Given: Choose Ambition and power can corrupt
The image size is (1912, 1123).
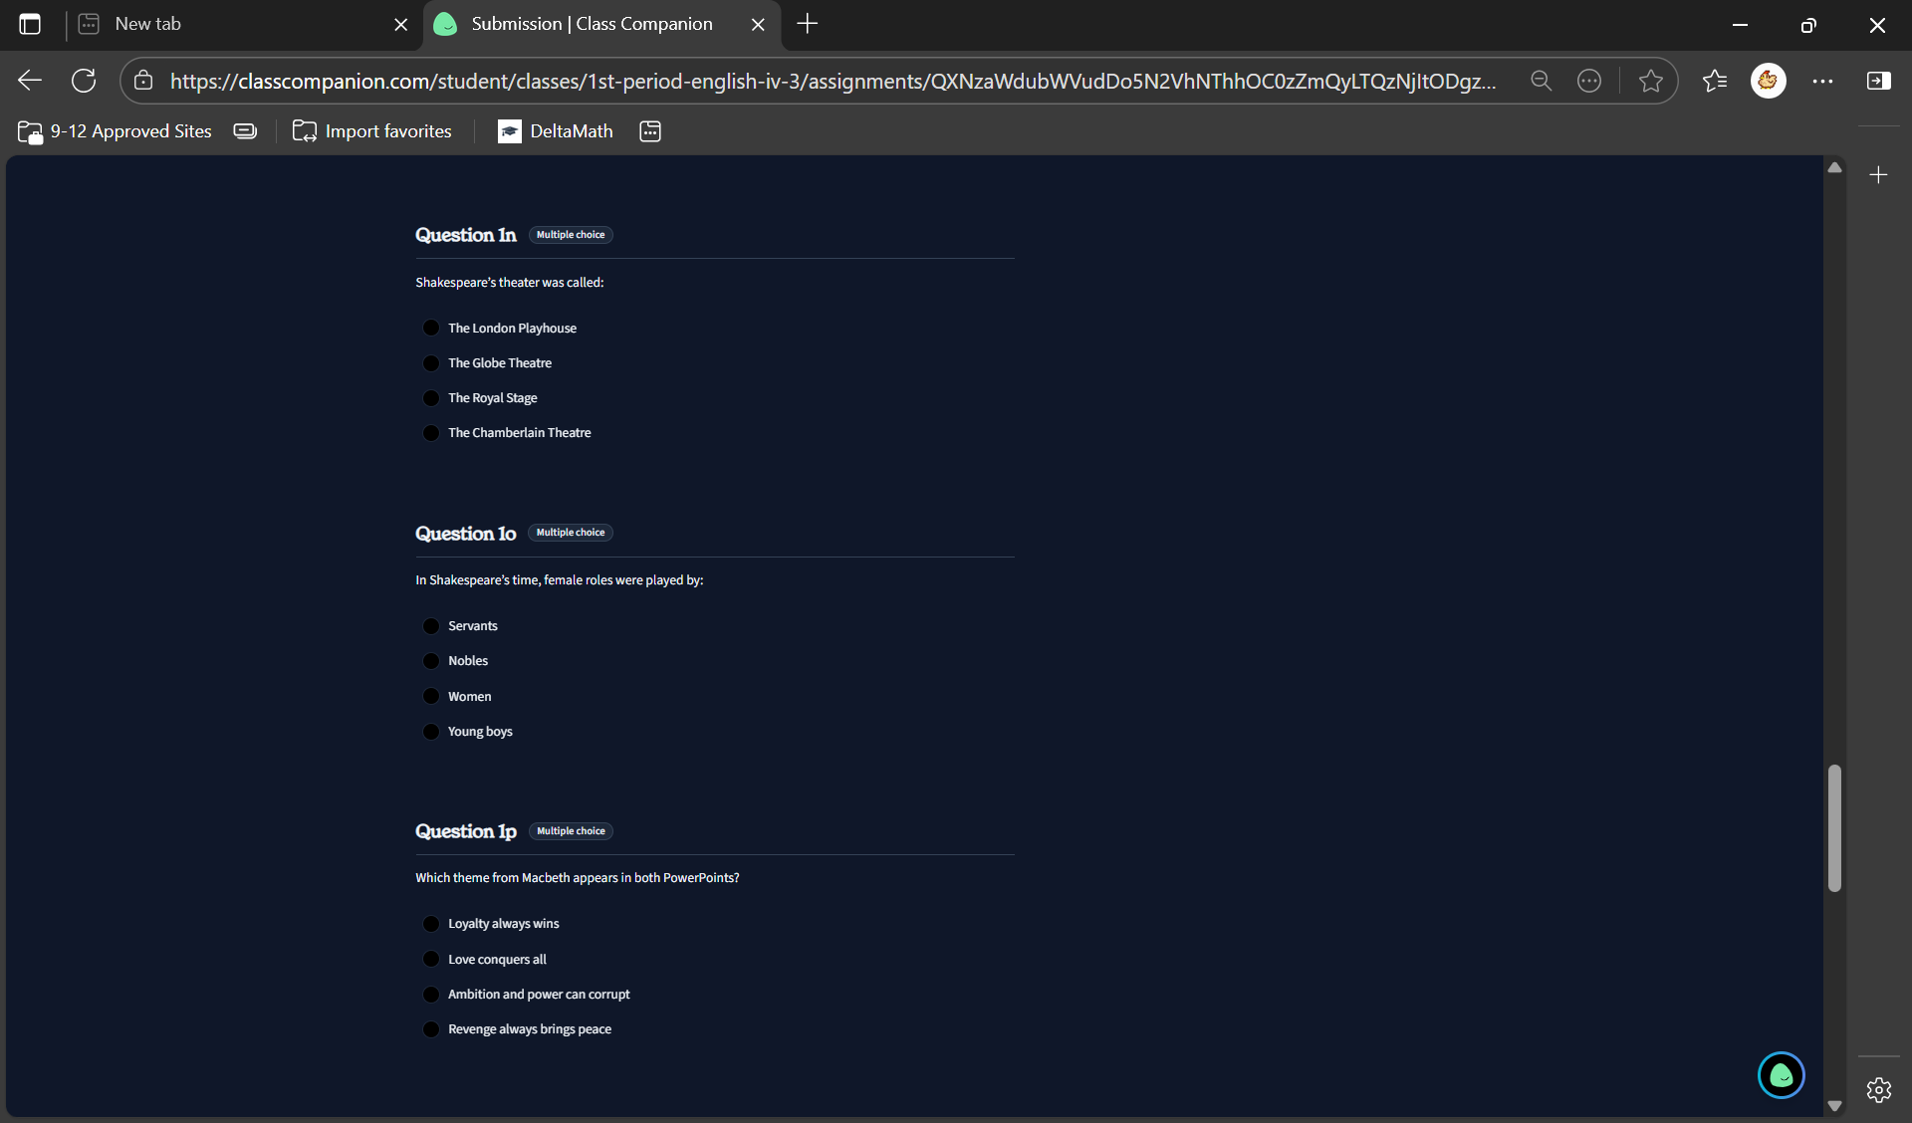Looking at the screenshot, I should tap(431, 994).
